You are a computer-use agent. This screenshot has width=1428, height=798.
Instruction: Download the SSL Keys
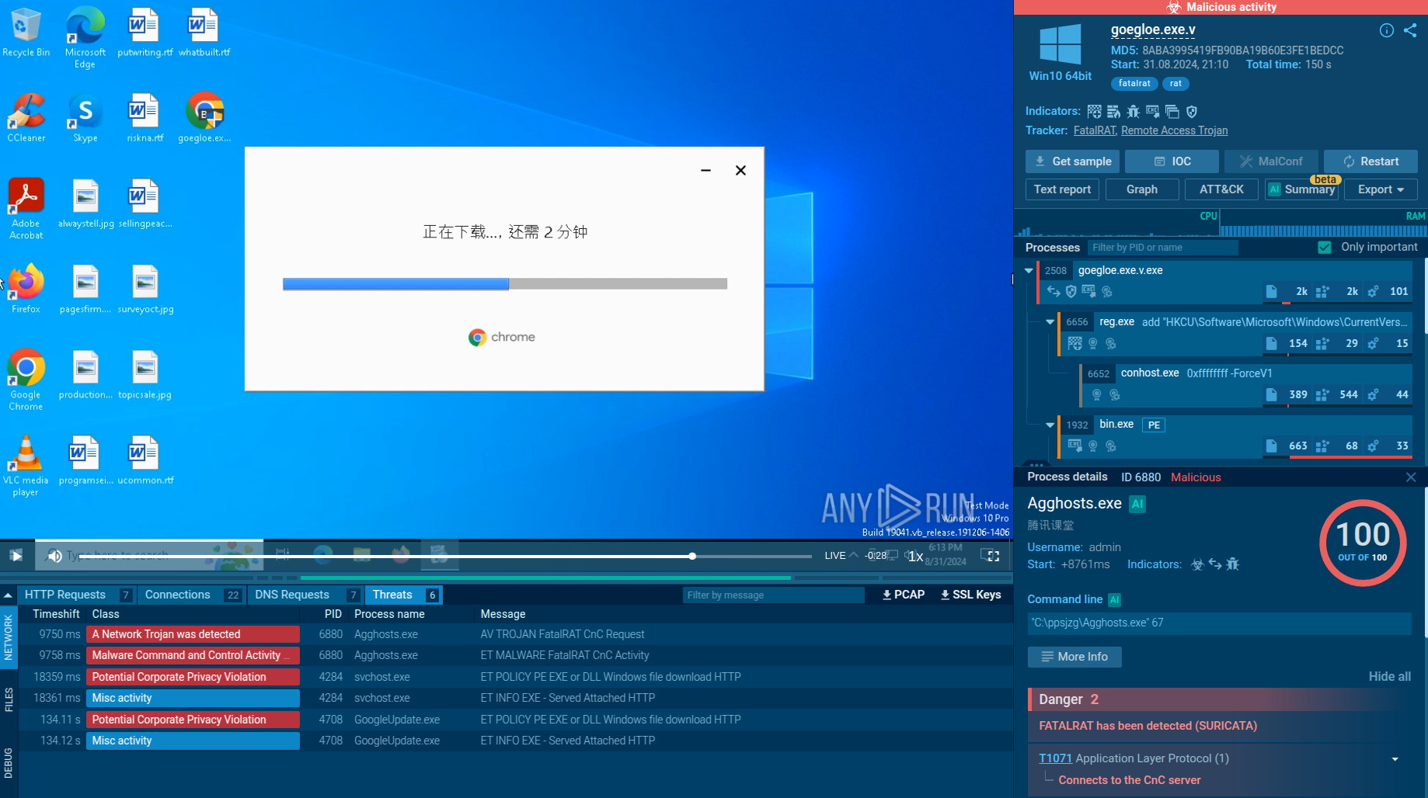pyautogui.click(x=970, y=595)
